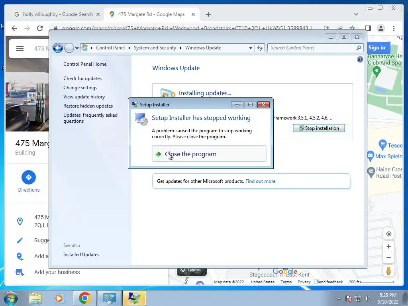Screen dimensions: 408x306
Task: Show hidden tray icons arrow
Action: 339,298
